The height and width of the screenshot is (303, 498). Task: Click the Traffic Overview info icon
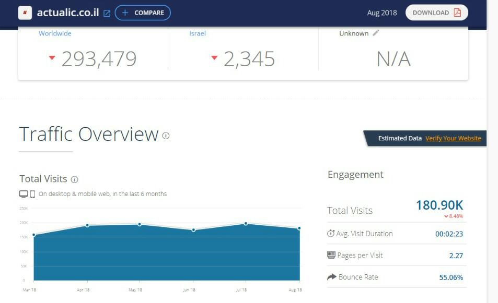166,136
